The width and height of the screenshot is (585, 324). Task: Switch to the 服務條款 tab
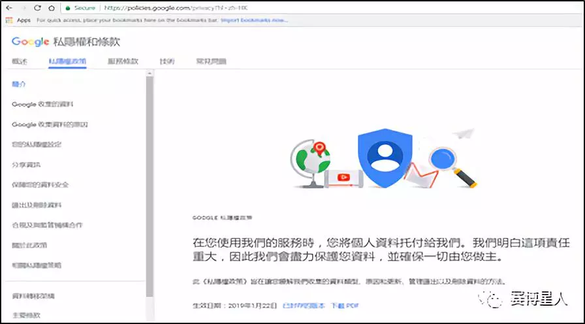(x=123, y=61)
